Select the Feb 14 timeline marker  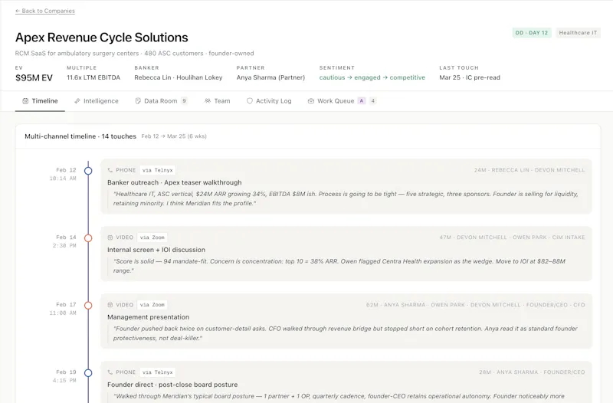[x=88, y=238]
